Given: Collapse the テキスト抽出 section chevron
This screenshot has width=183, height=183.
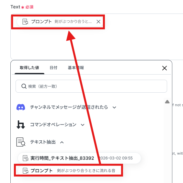Looking at the screenshot, I should (x=62, y=142).
